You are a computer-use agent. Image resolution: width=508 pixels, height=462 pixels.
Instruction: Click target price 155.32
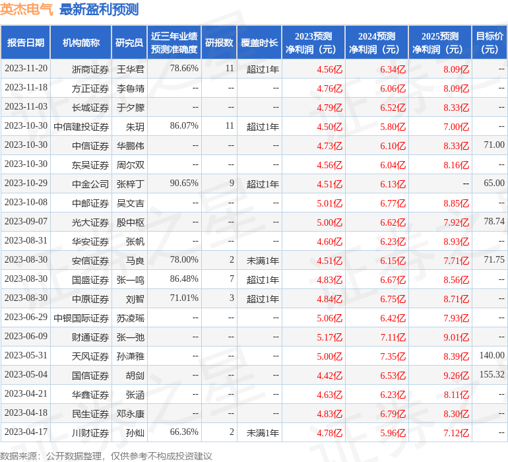coord(492,374)
